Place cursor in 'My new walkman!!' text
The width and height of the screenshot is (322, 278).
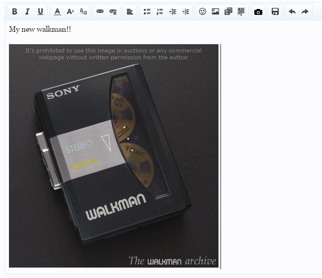[40, 29]
